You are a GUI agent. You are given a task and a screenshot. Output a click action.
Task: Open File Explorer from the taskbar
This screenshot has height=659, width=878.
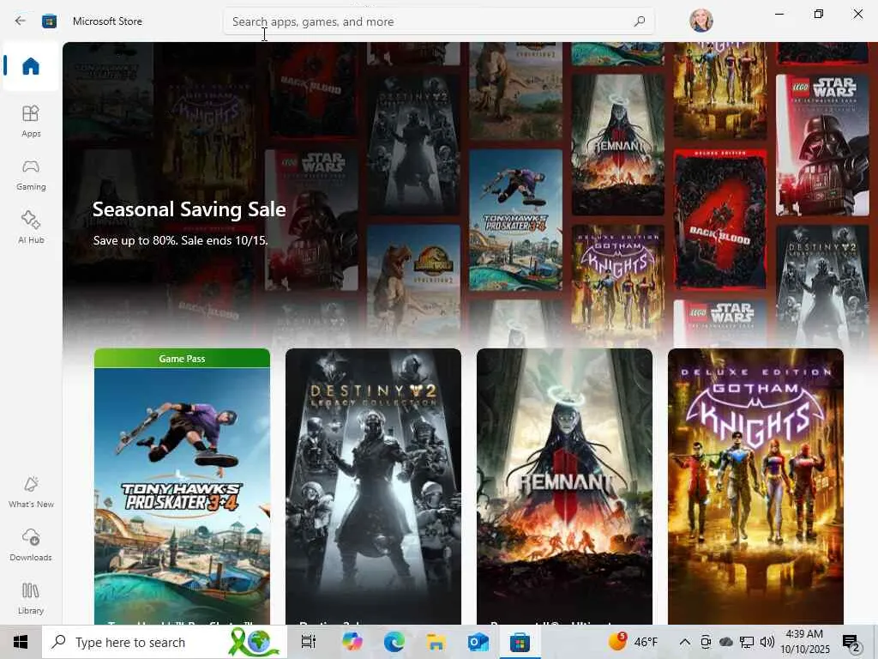pyautogui.click(x=436, y=642)
